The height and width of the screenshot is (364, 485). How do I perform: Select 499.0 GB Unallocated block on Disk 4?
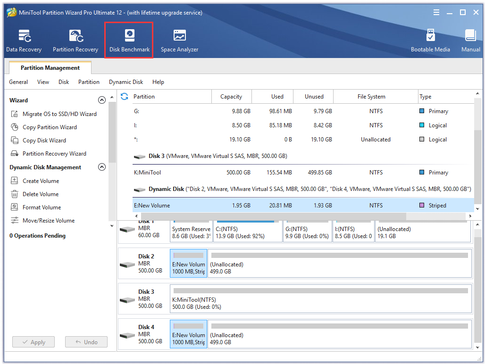340,334
